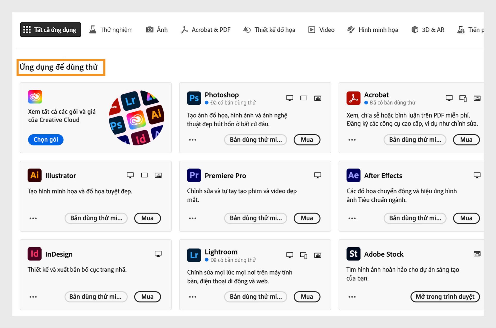Click the Premiere Pro app icon
This screenshot has width=496, height=328.
pos(194,175)
